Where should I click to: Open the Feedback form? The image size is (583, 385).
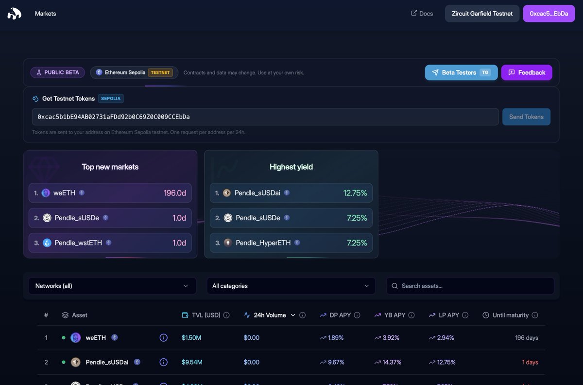pyautogui.click(x=527, y=72)
